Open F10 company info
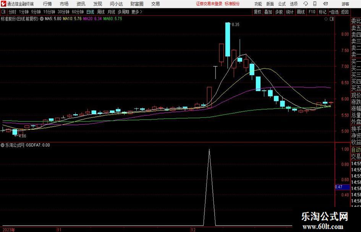 click(x=312, y=12)
